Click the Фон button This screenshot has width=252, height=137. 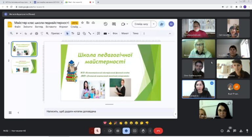tap(115, 34)
